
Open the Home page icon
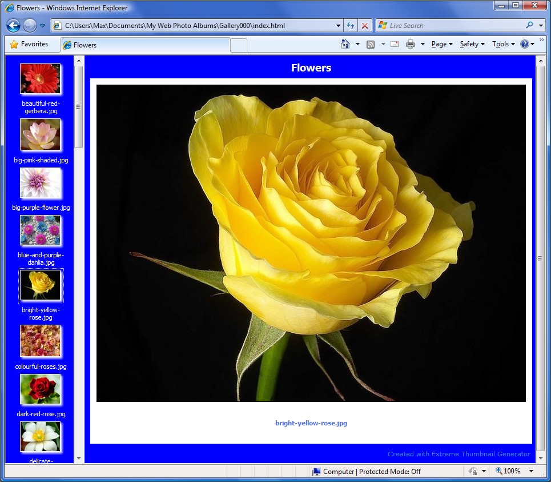pos(347,43)
